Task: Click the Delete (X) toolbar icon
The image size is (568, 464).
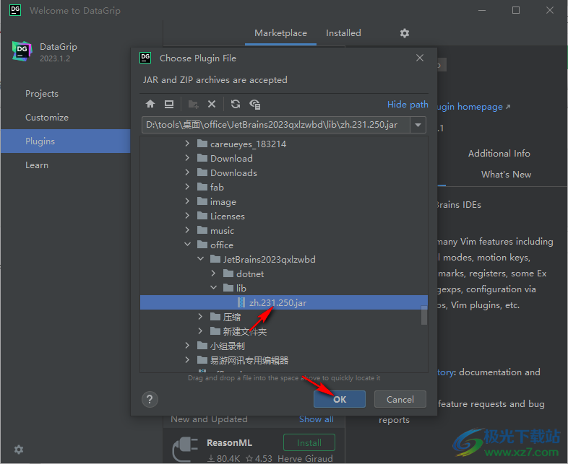Action: [212, 105]
